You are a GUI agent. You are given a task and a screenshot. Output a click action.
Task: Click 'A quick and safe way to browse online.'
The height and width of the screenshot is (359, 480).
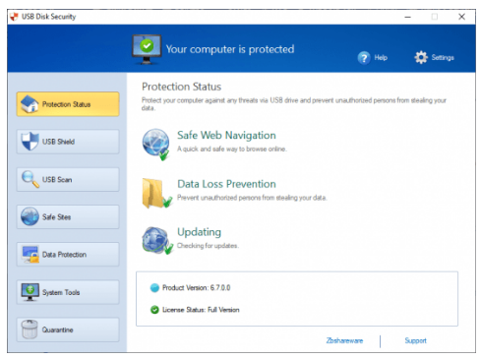tap(232, 149)
